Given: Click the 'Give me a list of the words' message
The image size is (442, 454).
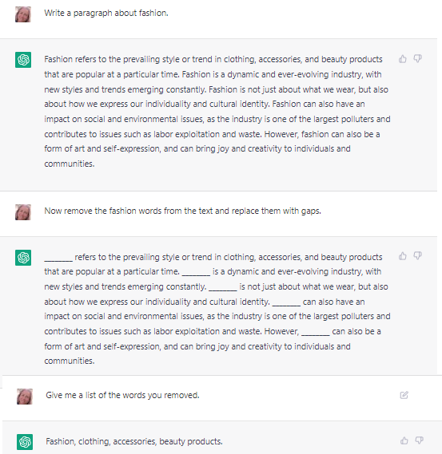Looking at the screenshot, I should point(122,395).
